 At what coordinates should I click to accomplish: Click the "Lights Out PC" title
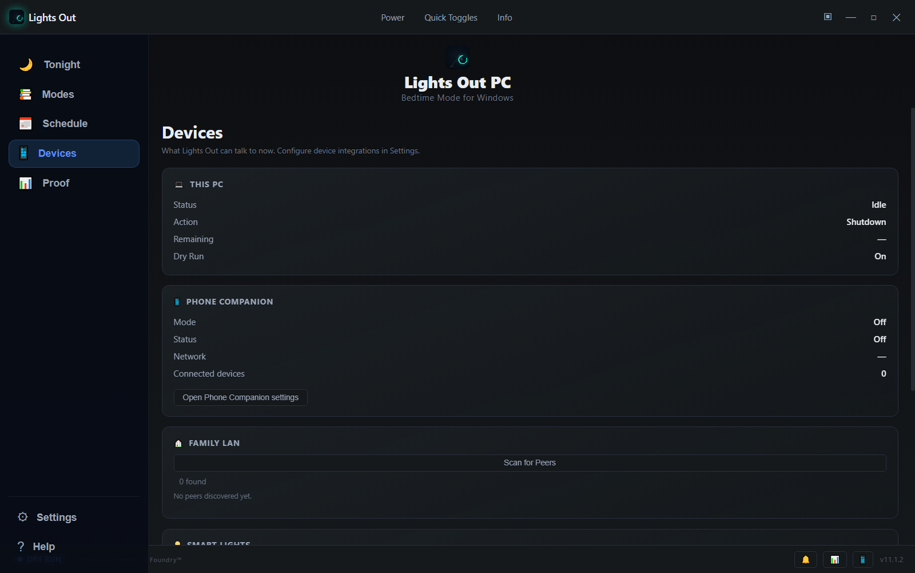(457, 82)
